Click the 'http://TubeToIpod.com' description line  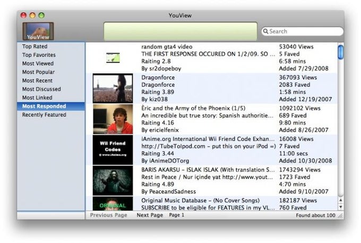point(208,146)
